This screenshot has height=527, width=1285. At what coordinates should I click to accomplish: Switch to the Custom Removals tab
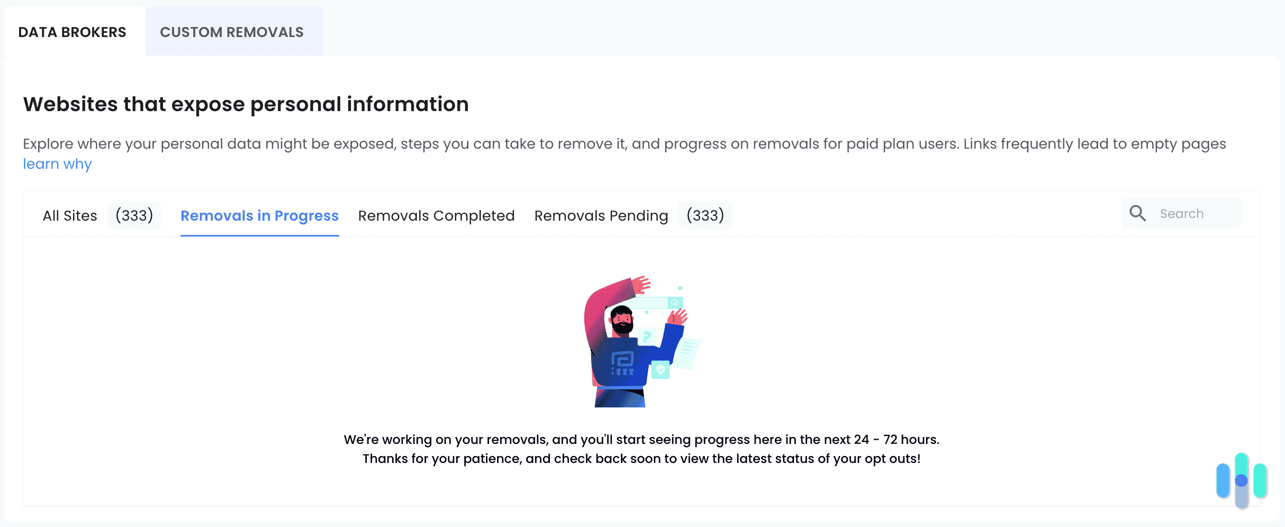pos(232,32)
